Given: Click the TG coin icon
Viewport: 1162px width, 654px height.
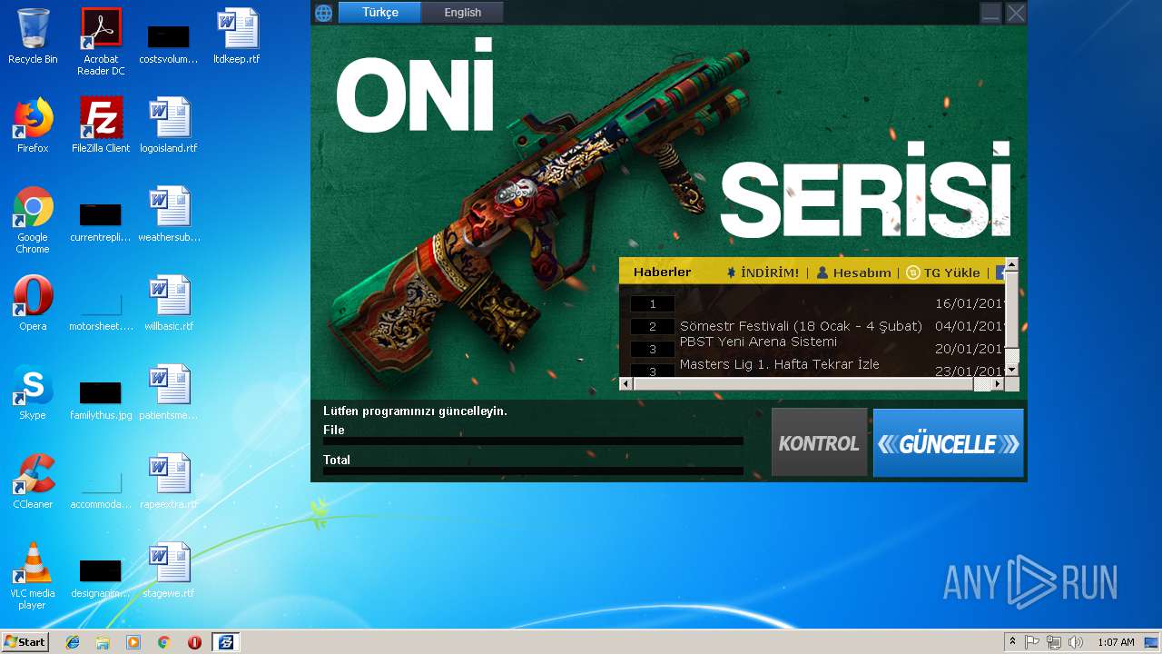Looking at the screenshot, I should (913, 272).
